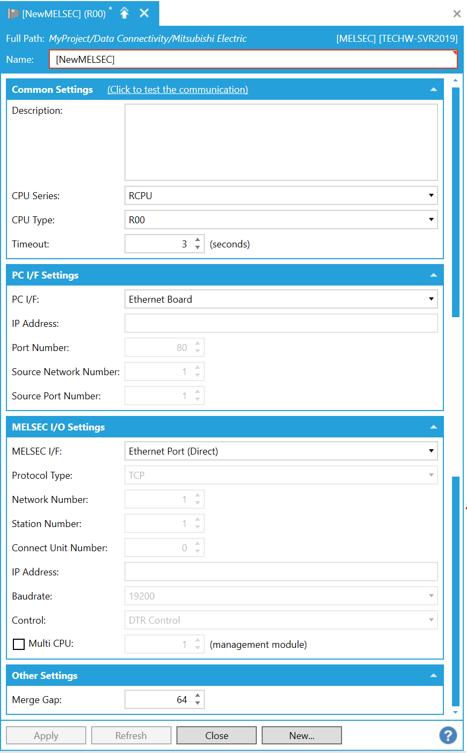Click the scrollbar up arrow
The image size is (467, 753).
pos(456,81)
